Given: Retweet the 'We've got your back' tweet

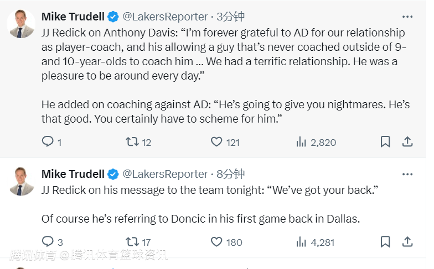Looking at the screenshot, I should pyautogui.click(x=132, y=241).
